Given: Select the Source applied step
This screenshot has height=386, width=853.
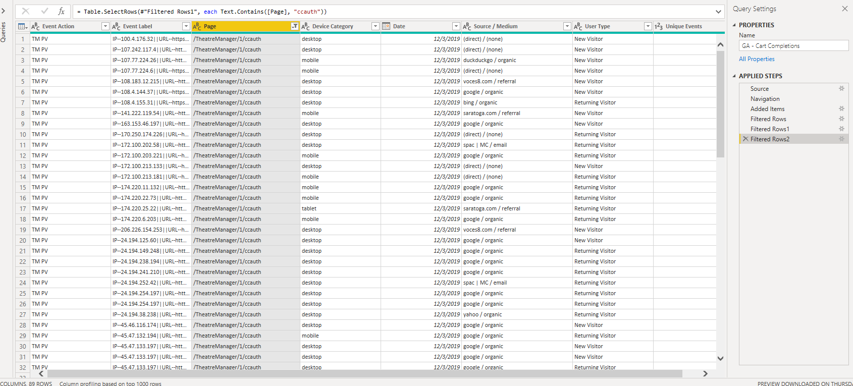Looking at the screenshot, I should click(x=760, y=89).
